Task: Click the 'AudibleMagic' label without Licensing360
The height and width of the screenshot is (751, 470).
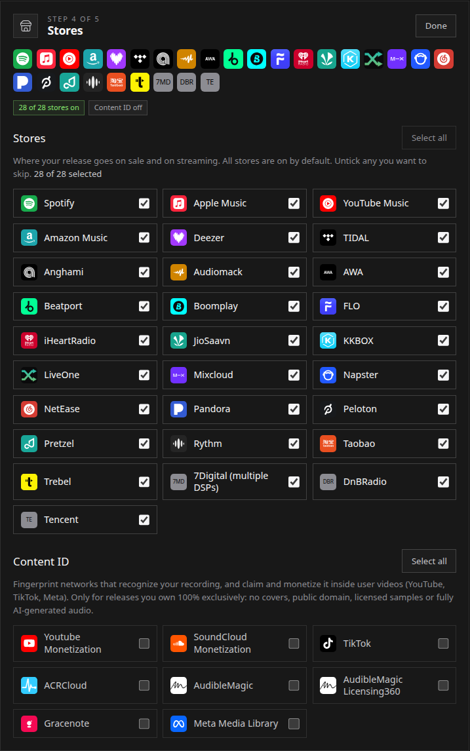Action: pyautogui.click(x=224, y=685)
